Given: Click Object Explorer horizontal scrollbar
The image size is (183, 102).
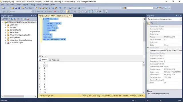Looking at the screenshot, I should coord(19,96).
